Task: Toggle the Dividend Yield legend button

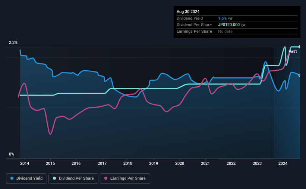Action: coord(26,179)
